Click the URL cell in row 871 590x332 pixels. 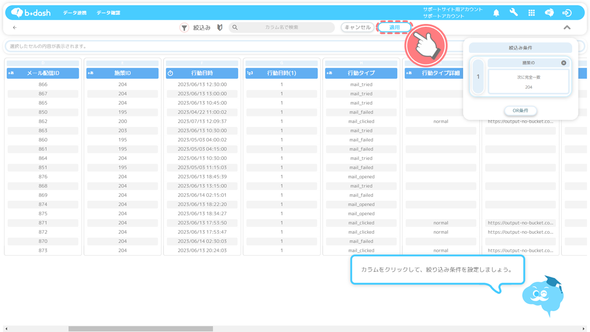click(520, 223)
